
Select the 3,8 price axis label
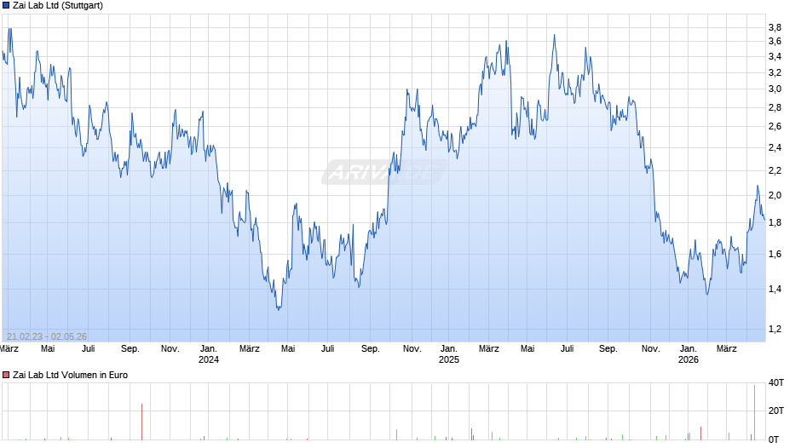click(775, 27)
